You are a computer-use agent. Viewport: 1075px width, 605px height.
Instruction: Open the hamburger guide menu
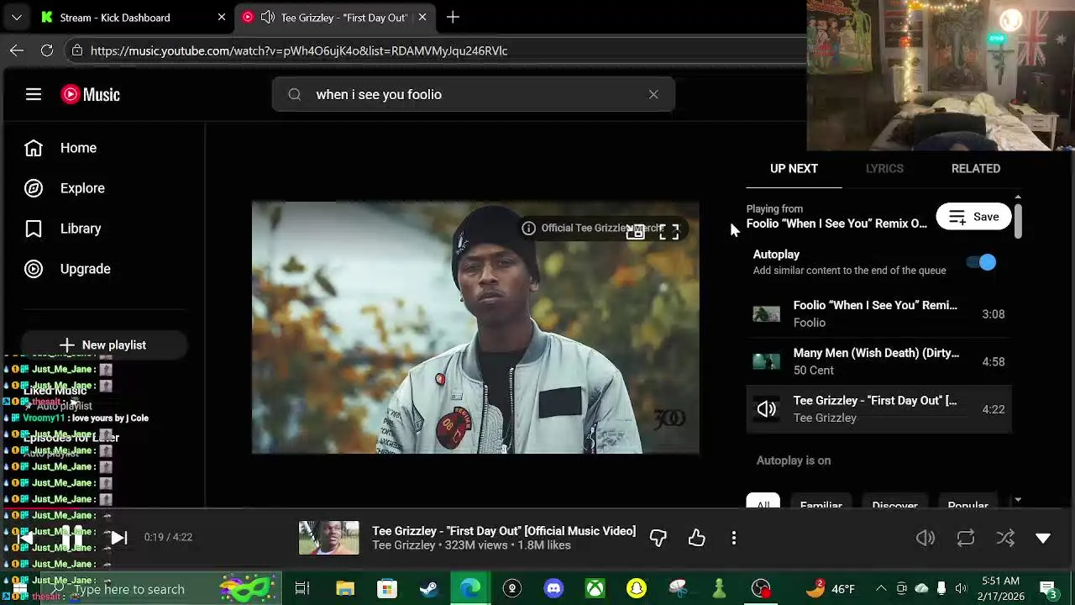(34, 94)
